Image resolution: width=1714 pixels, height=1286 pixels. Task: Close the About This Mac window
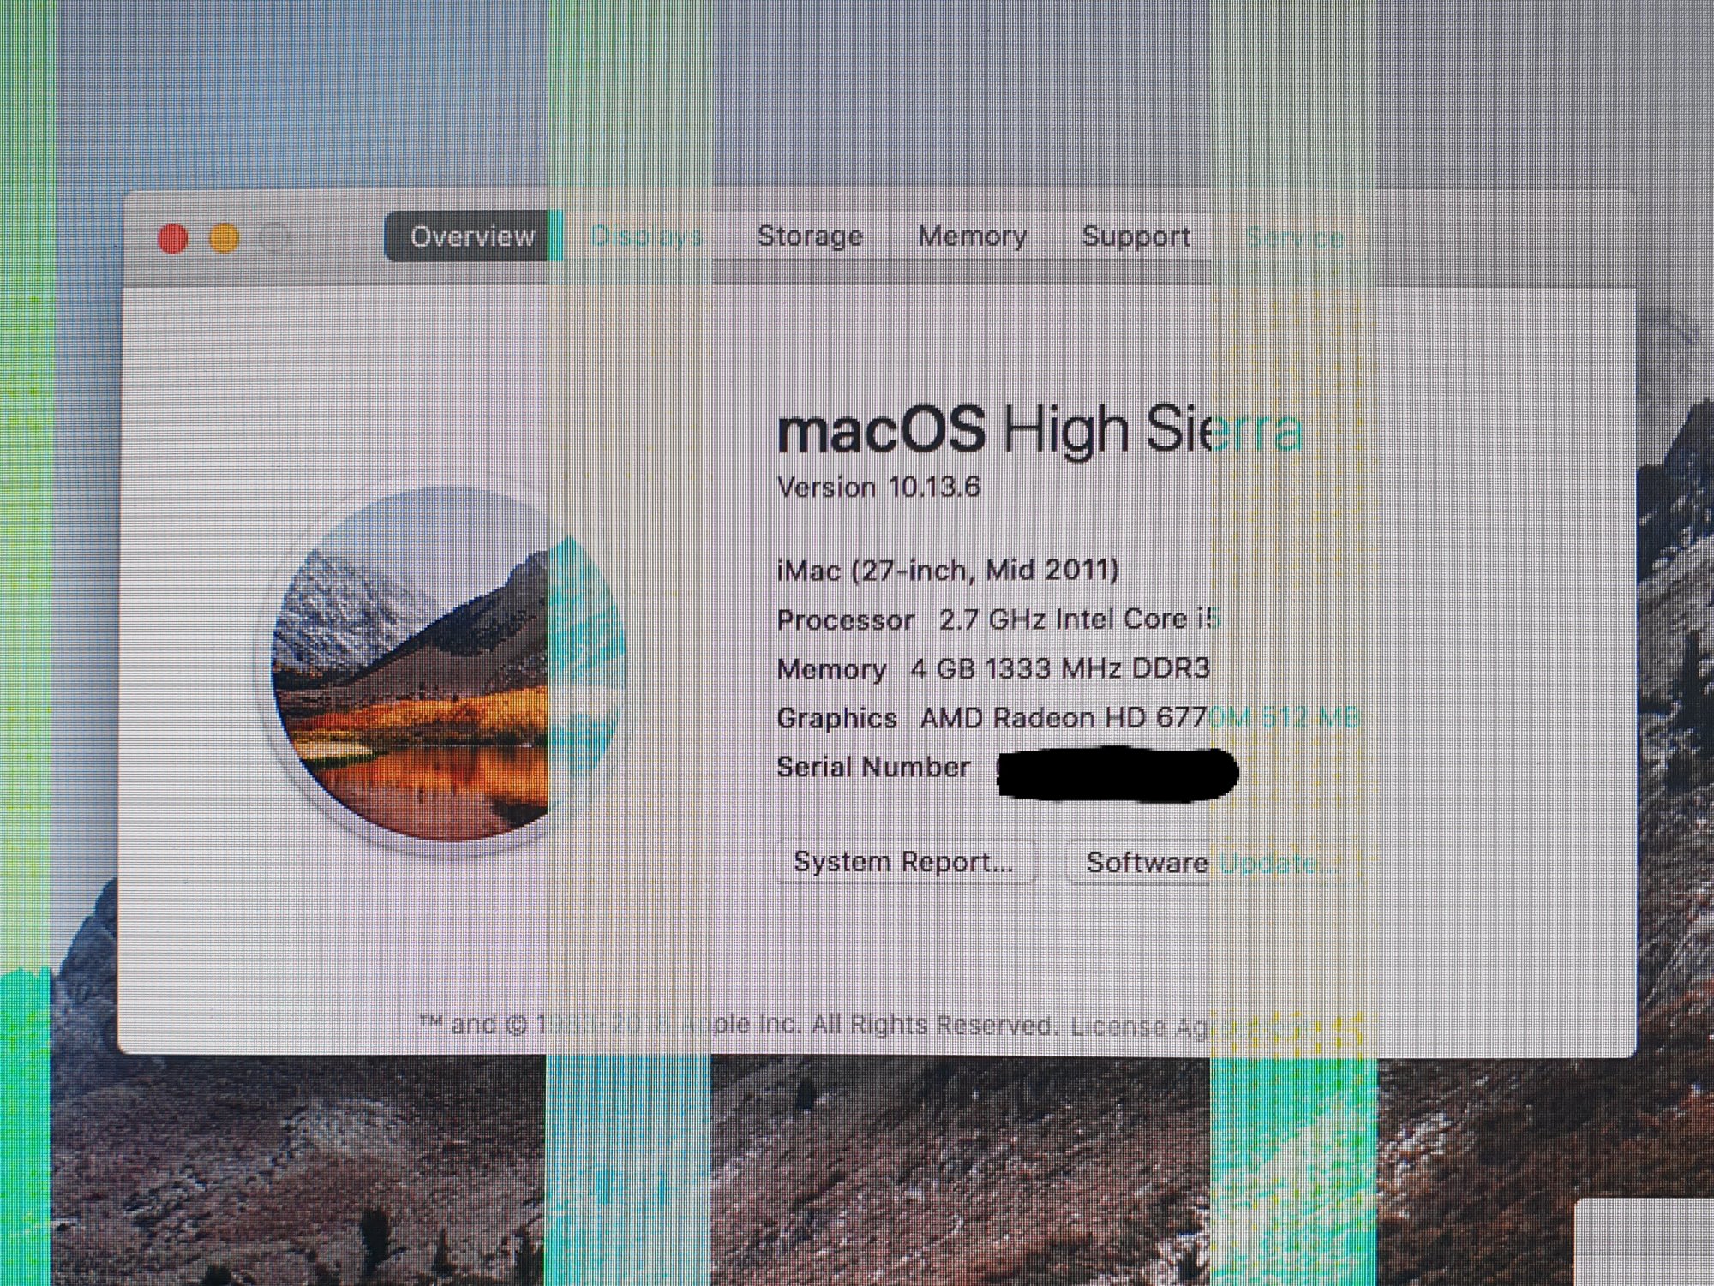[173, 238]
